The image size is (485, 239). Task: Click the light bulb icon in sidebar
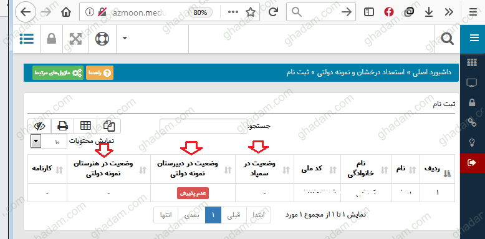(472, 142)
